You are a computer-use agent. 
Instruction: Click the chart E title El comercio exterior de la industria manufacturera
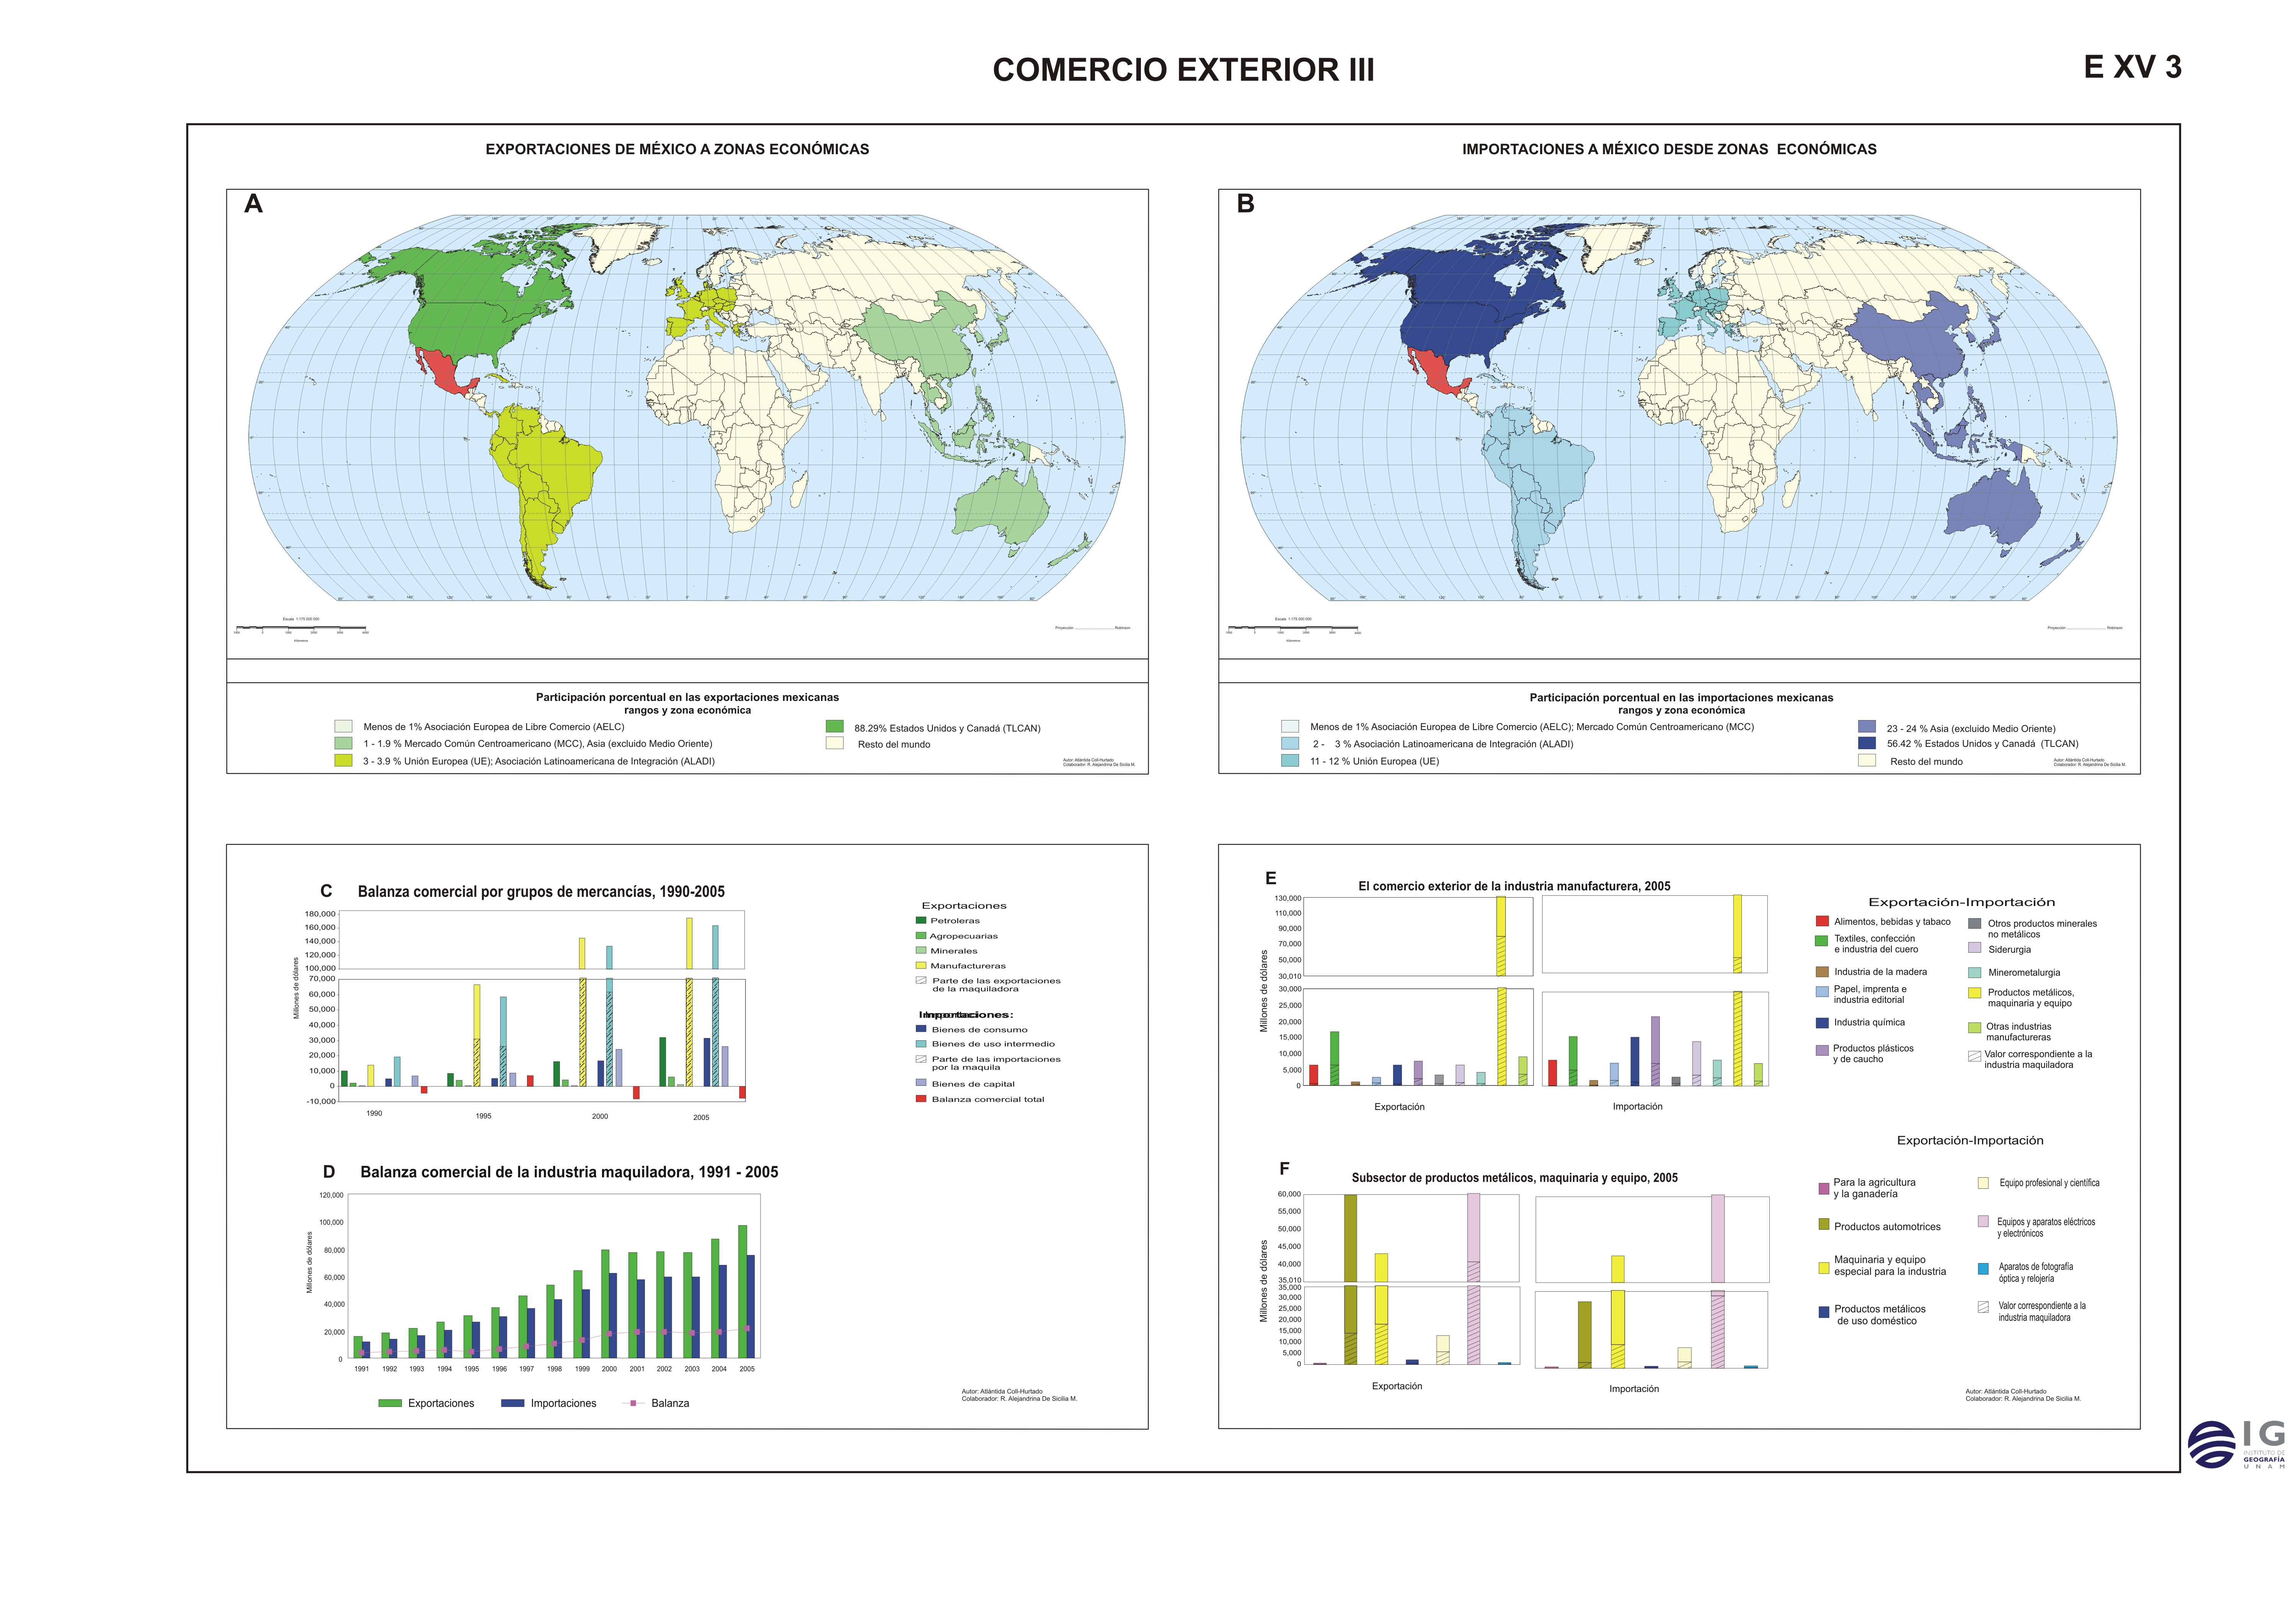point(1514,886)
